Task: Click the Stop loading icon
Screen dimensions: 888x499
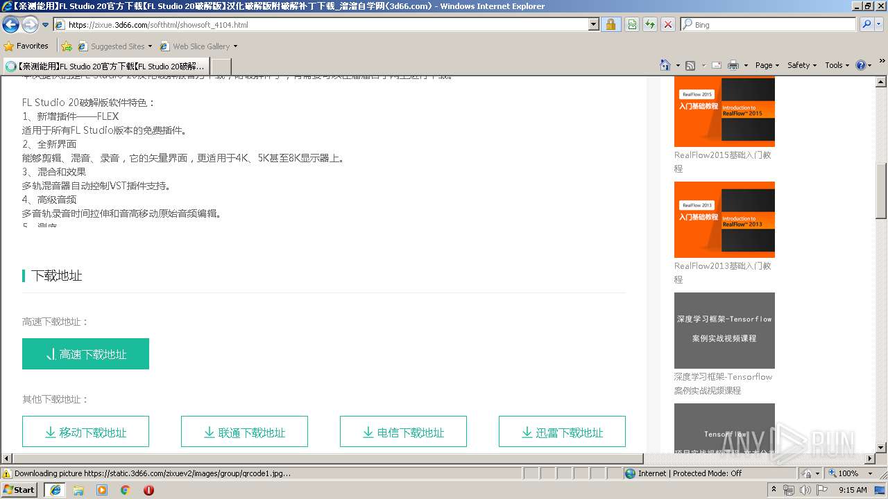Action: click(667, 25)
